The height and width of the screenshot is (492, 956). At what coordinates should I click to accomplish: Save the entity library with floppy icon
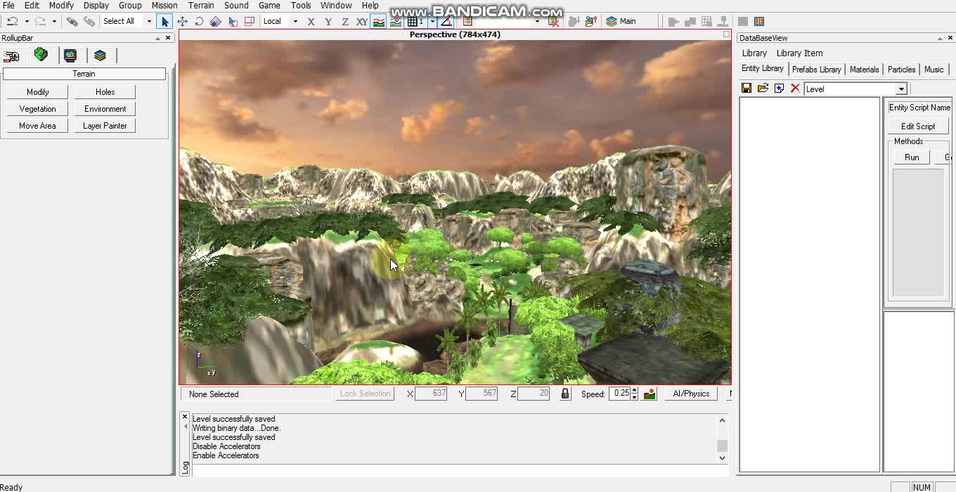click(x=747, y=88)
